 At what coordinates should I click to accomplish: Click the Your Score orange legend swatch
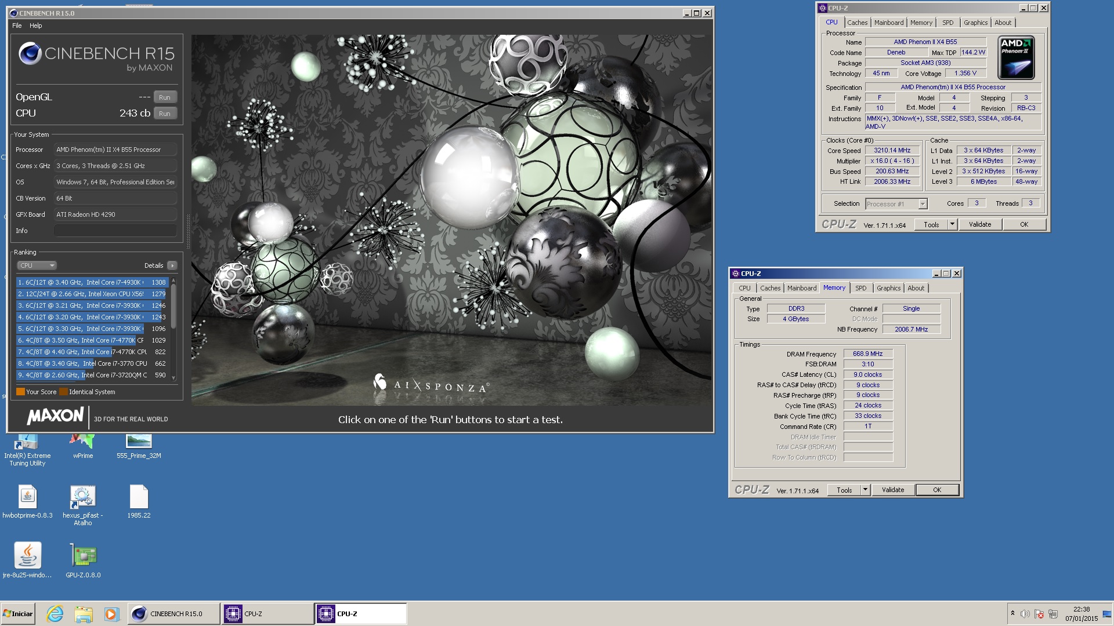pos(20,392)
